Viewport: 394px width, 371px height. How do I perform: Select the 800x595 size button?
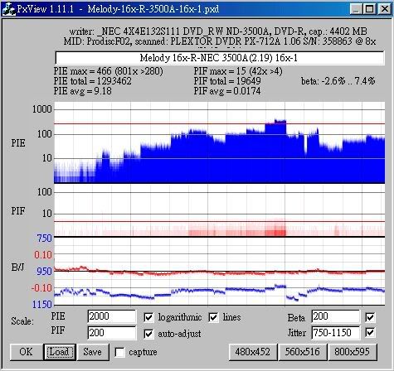pos(353,352)
